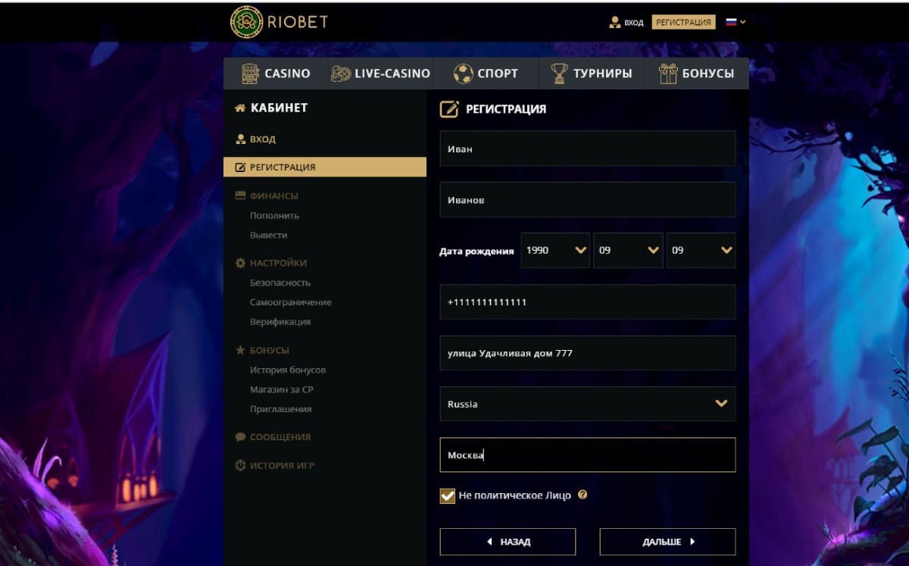909x566 pixels.
Task: Click the user icon beside Вход
Action: pyautogui.click(x=614, y=22)
